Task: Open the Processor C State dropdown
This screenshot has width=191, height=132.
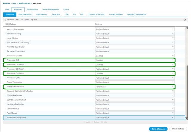Action: click(x=135, y=56)
